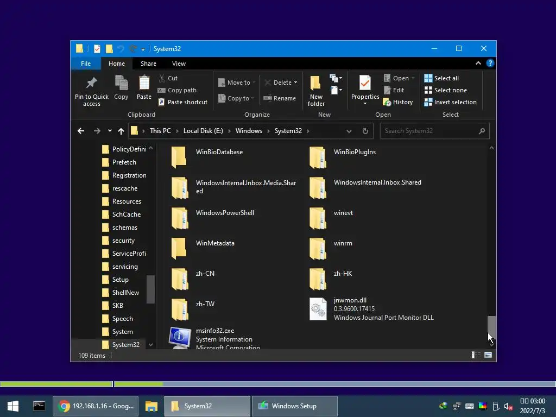Click the Rename command
This screenshot has width=556, height=417.
point(280,98)
